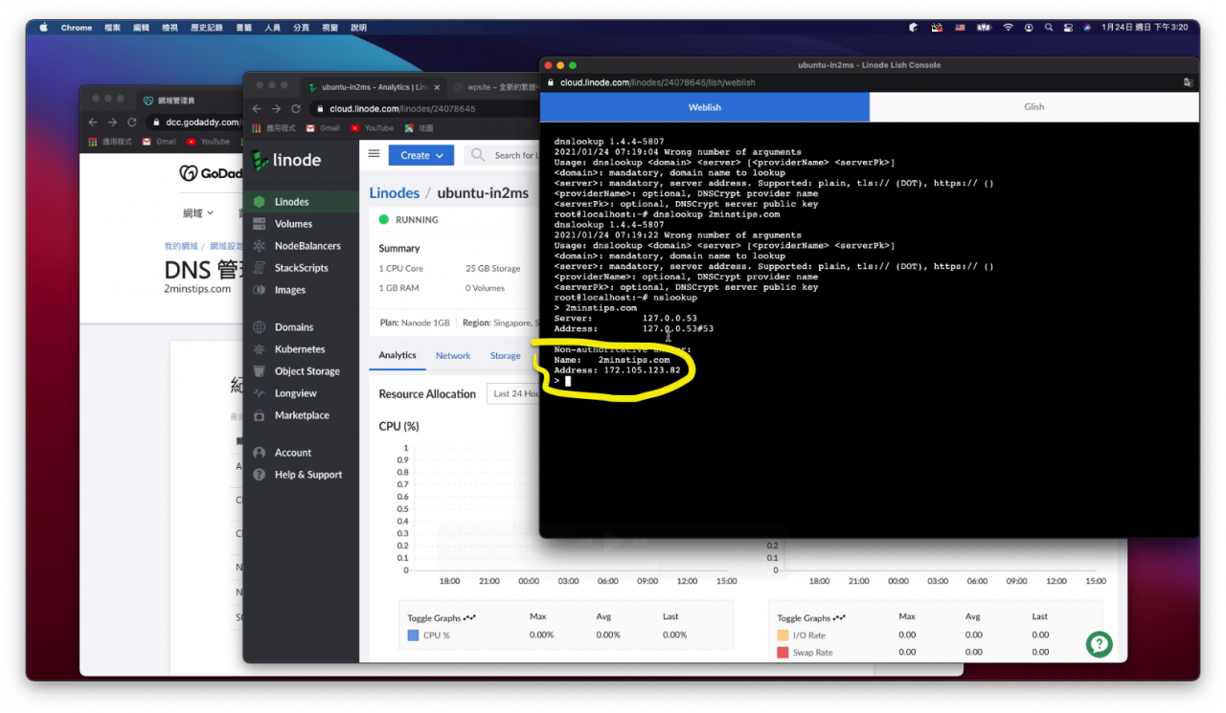Click the Linode logo
The image size is (1226, 713).
286,160
